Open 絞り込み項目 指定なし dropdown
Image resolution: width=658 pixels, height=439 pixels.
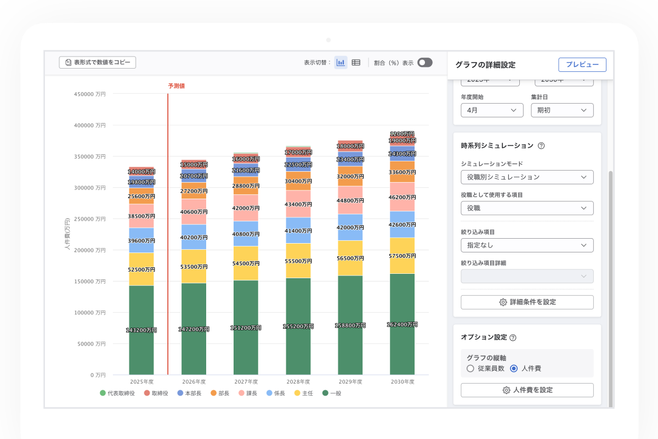point(527,245)
